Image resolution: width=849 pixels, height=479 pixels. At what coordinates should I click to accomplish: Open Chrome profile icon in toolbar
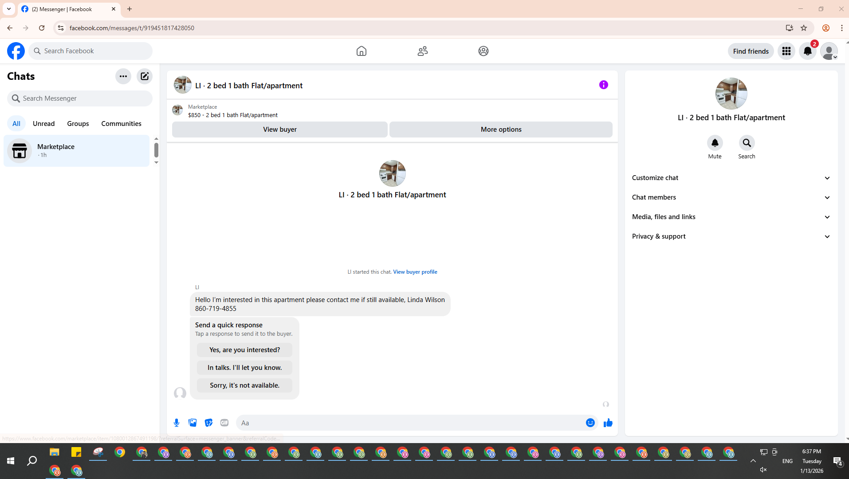coord(826,28)
